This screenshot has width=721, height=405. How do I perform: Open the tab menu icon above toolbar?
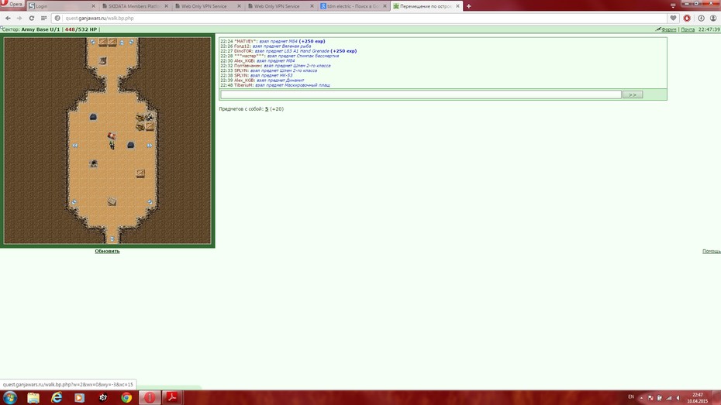coord(673,5)
